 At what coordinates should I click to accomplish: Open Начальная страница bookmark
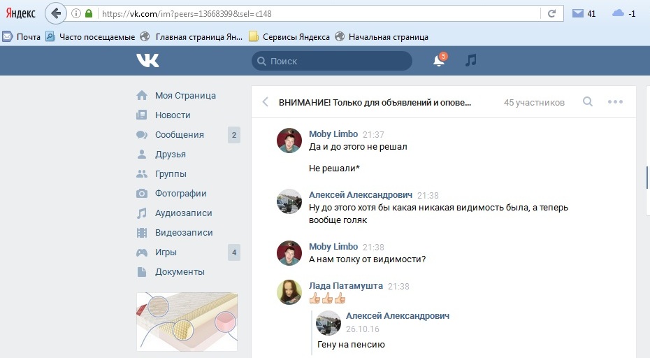point(382,36)
